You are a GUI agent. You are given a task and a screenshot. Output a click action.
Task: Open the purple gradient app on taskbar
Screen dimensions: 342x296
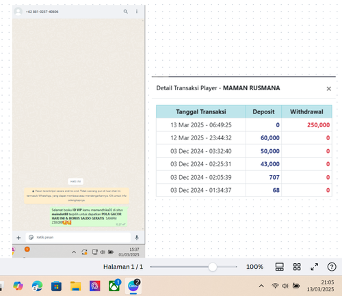(x=95, y=286)
